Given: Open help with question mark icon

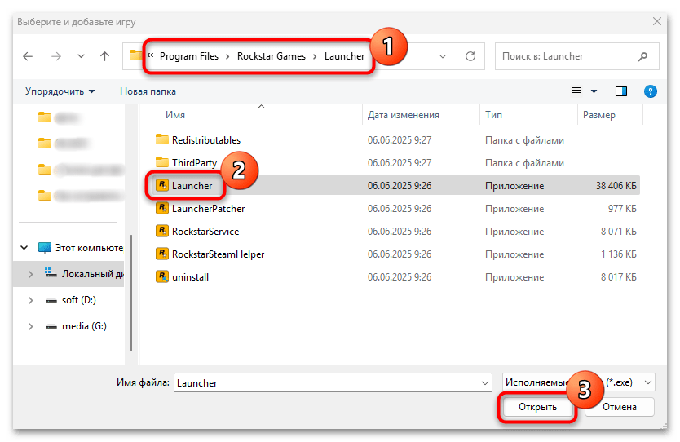Looking at the screenshot, I should point(650,91).
